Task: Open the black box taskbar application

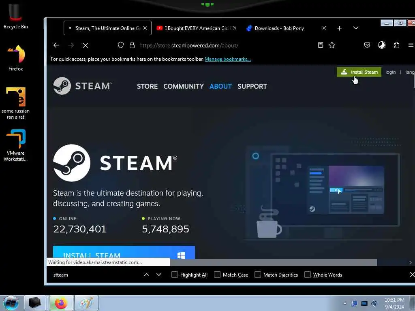Action: [35, 303]
